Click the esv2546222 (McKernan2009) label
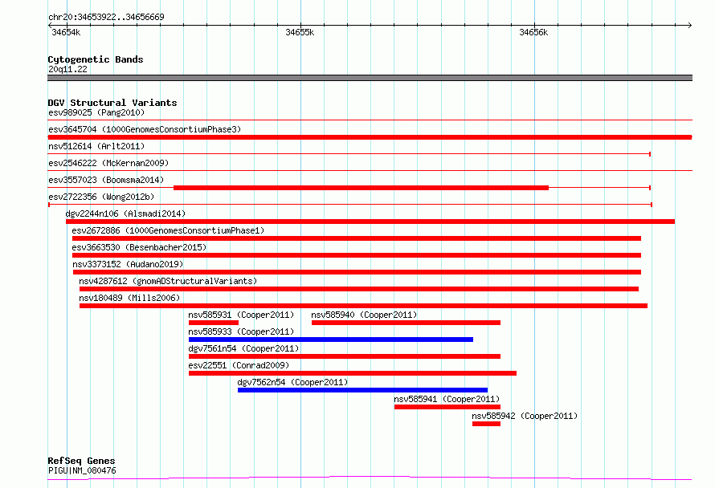The height and width of the screenshot is (488, 715). (108, 163)
